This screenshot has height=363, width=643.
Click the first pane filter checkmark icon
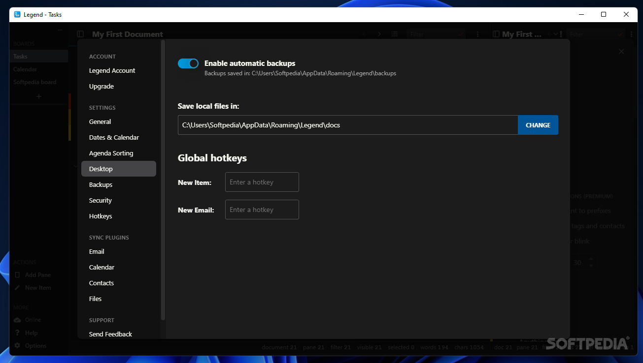point(462,34)
